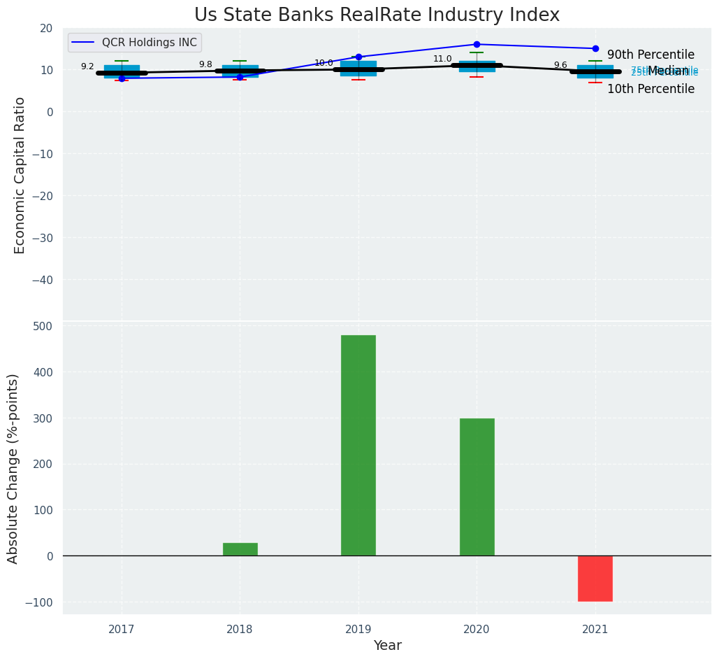Click the 2020 blue box plot box

[x=477, y=66]
